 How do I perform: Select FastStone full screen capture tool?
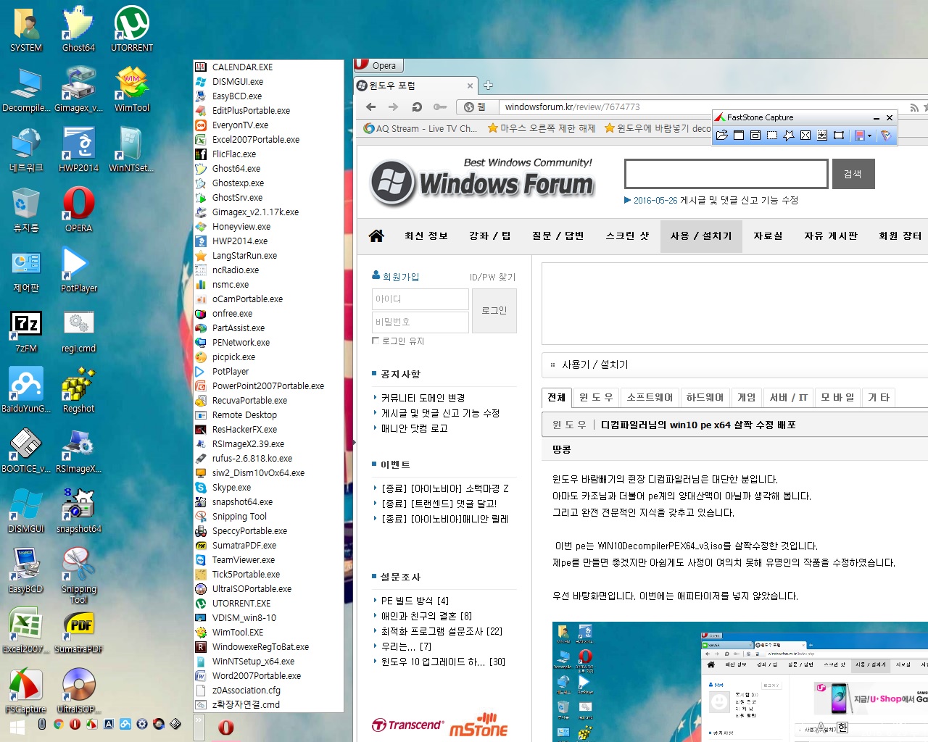point(805,135)
